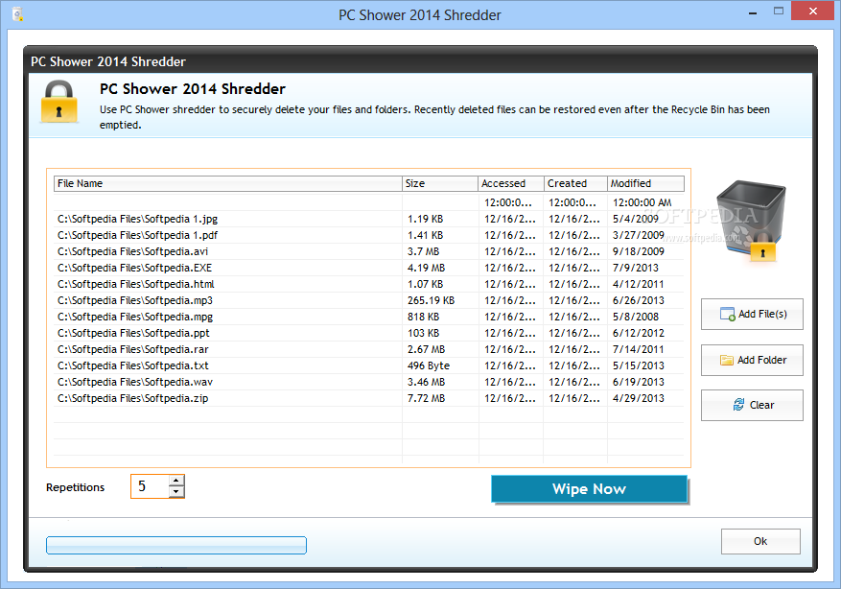Select the Softpedia.EXE file row
Screen dimensions: 841x589
pos(369,268)
